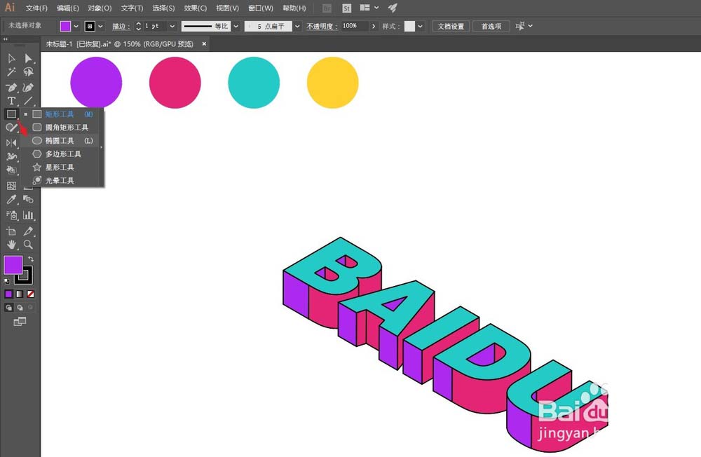Open Adobe Stock (St) icon

pyautogui.click(x=346, y=8)
